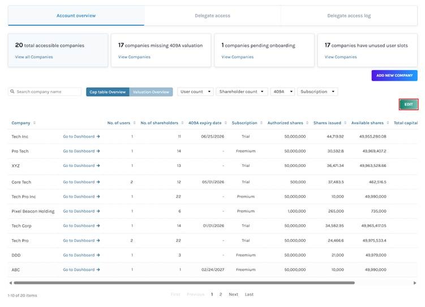
Task: Open the 409A filter dropdown
Action: 282,91
